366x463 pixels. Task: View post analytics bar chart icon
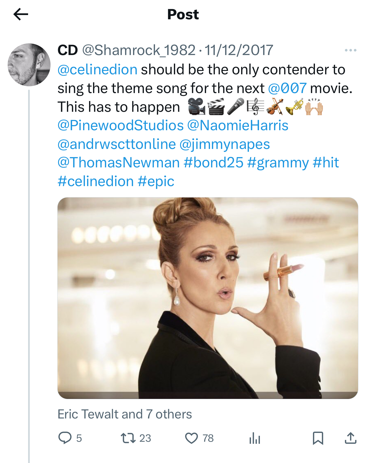[x=254, y=438]
